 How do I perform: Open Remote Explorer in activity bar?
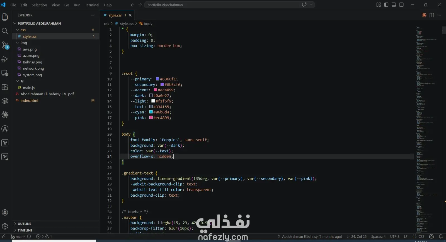click(5, 73)
